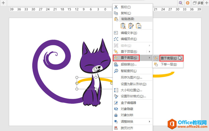Expand the 调整转换 submenu arrow
209x131 pixels.
click(150, 121)
